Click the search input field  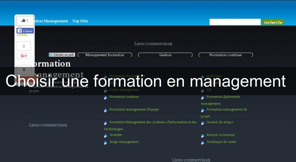[x=235, y=22]
